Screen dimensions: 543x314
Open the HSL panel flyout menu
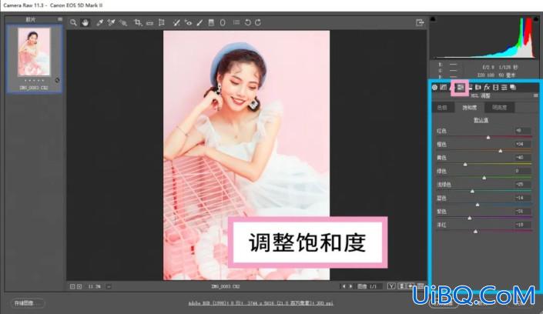tap(536, 95)
